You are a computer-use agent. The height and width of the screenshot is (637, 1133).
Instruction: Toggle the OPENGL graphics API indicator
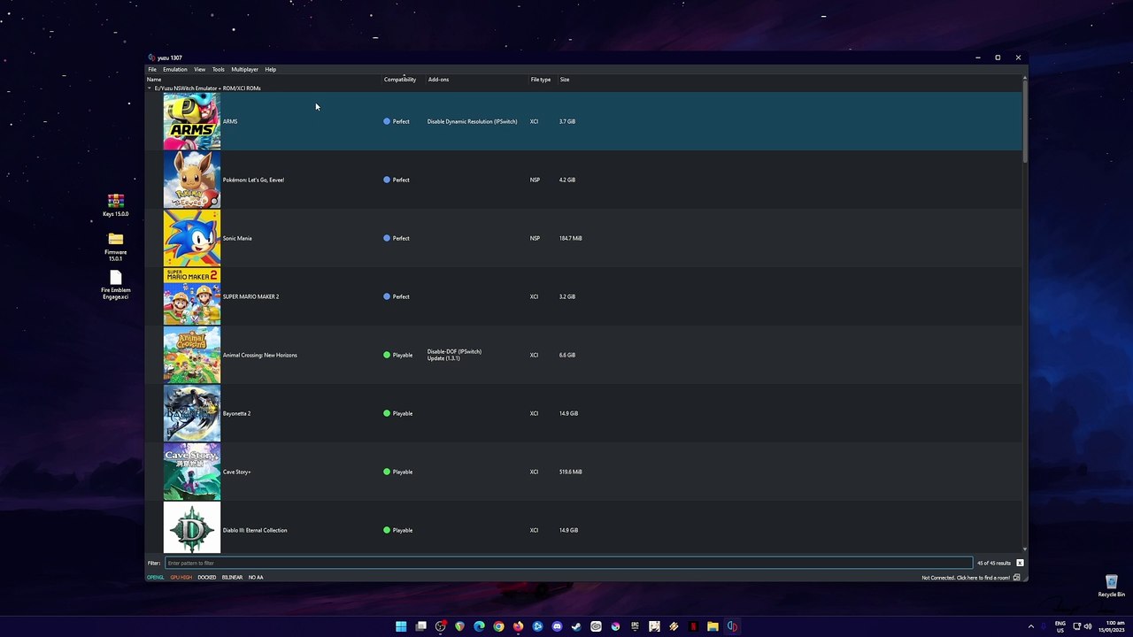pos(156,578)
